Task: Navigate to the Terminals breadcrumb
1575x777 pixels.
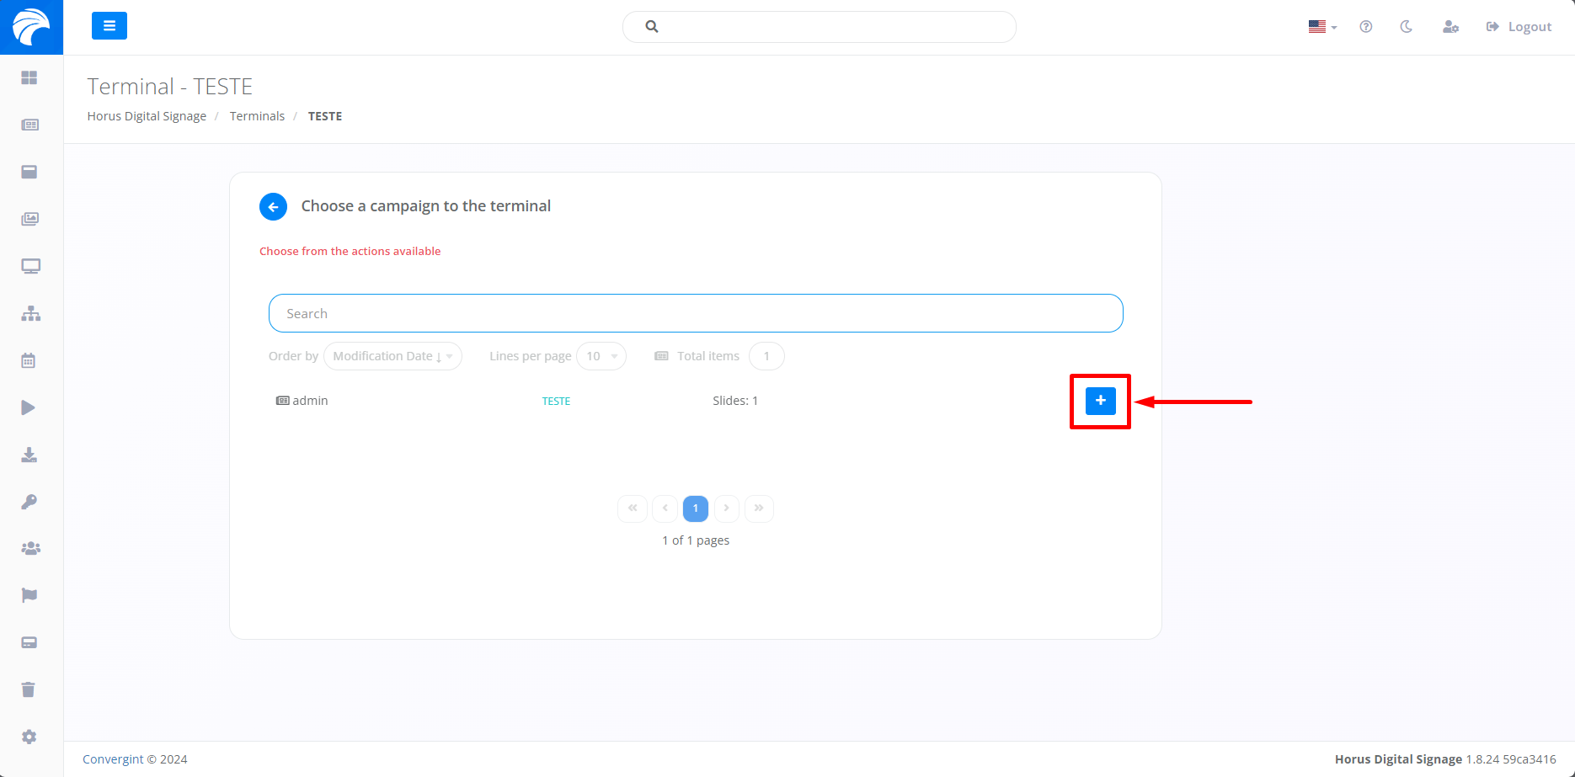Action: pyautogui.click(x=257, y=116)
